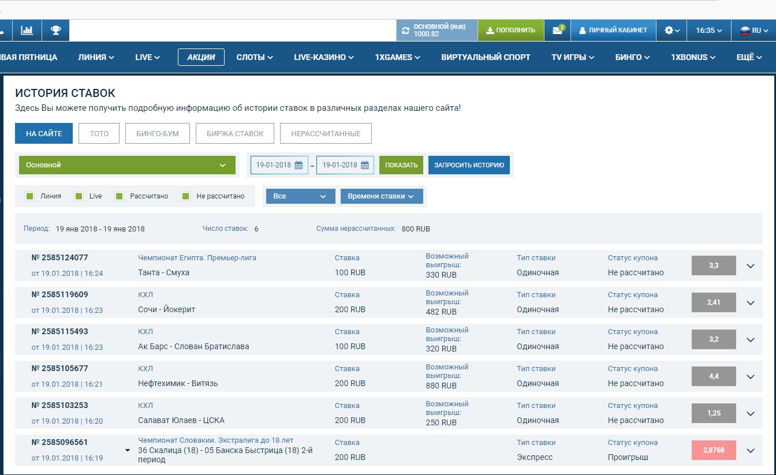Click the Основной account selector

tap(127, 164)
